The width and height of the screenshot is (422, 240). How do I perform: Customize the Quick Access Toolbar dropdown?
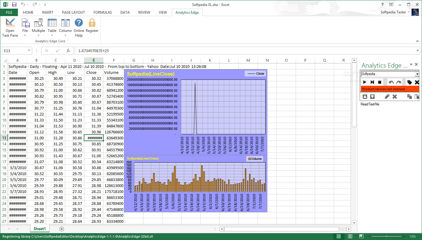pyautogui.click(x=45, y=5)
